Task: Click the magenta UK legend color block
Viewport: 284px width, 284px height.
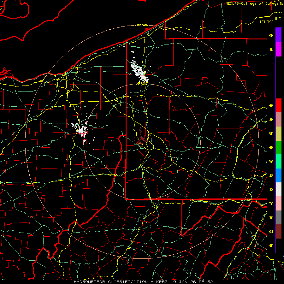Action: 279,50
